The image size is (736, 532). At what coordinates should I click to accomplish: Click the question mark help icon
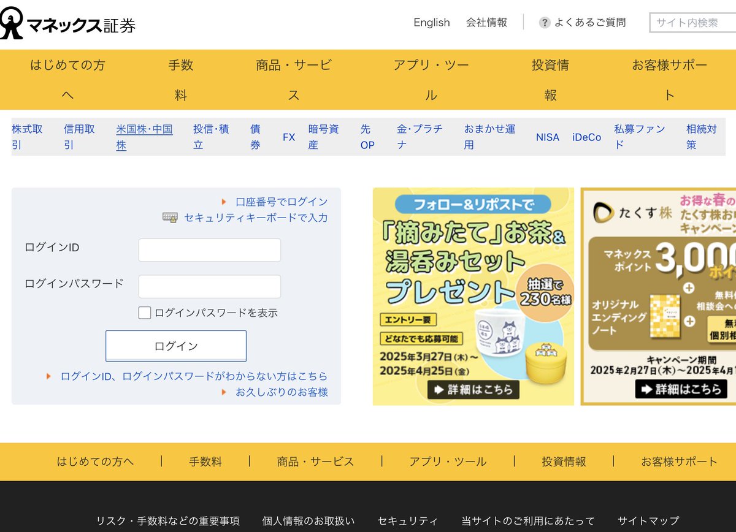(x=545, y=23)
